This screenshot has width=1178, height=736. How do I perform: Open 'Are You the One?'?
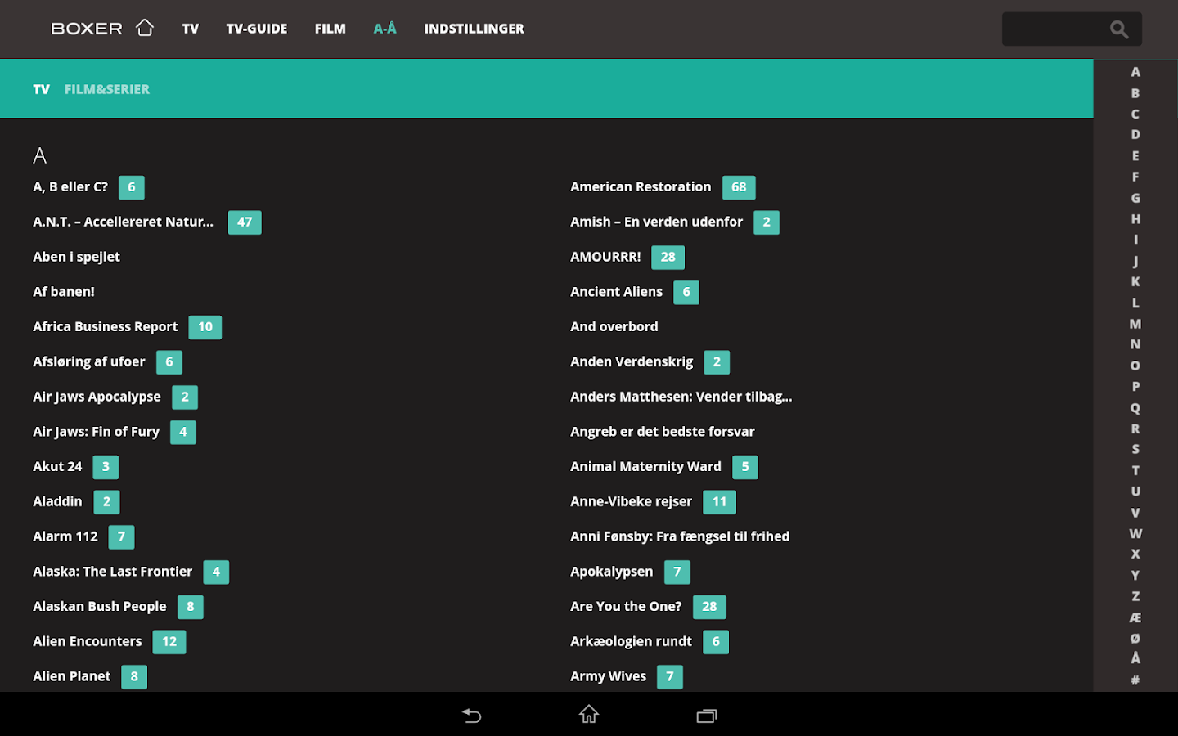(627, 607)
